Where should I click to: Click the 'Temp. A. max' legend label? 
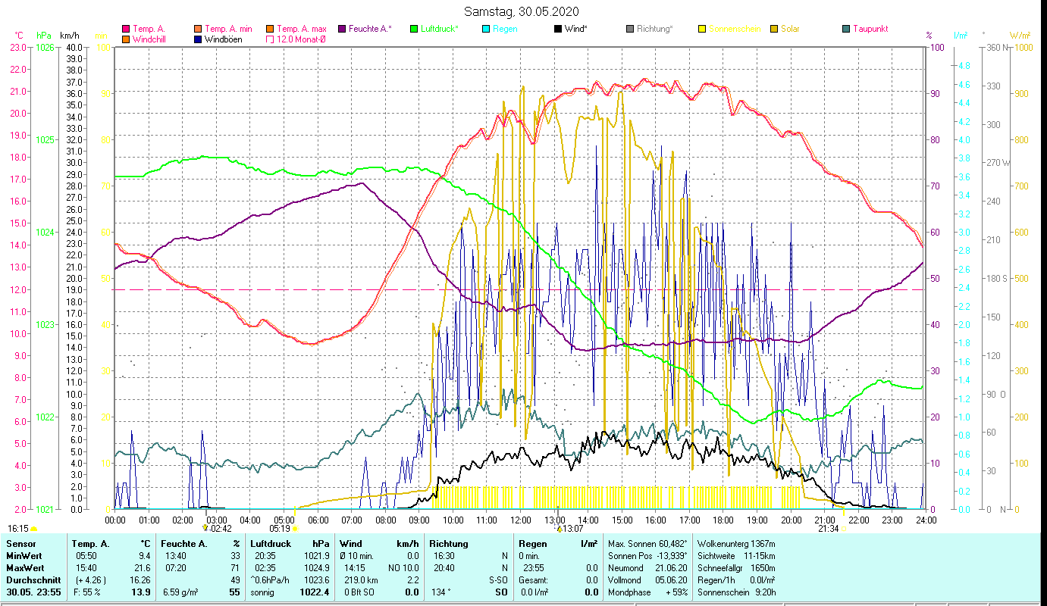point(301,30)
